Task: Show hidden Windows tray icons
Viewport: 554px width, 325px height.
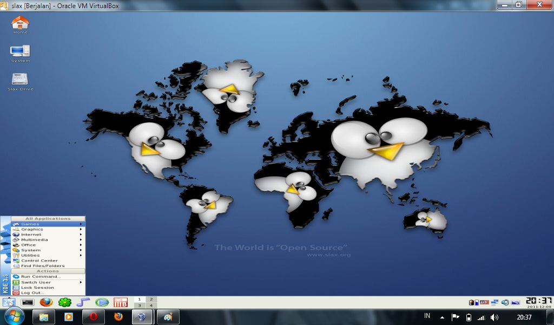Action: coord(442,317)
